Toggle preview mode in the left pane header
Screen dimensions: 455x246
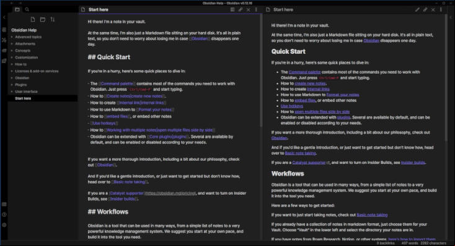point(232,9)
